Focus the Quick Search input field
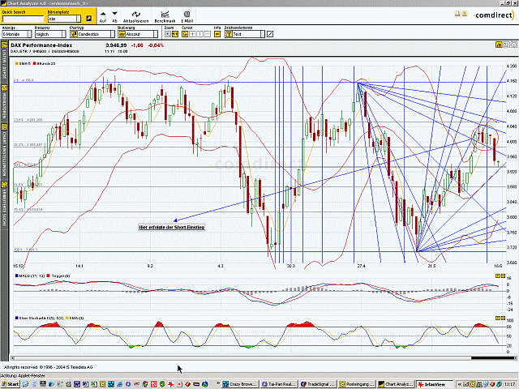The image size is (519, 389). 23,19
